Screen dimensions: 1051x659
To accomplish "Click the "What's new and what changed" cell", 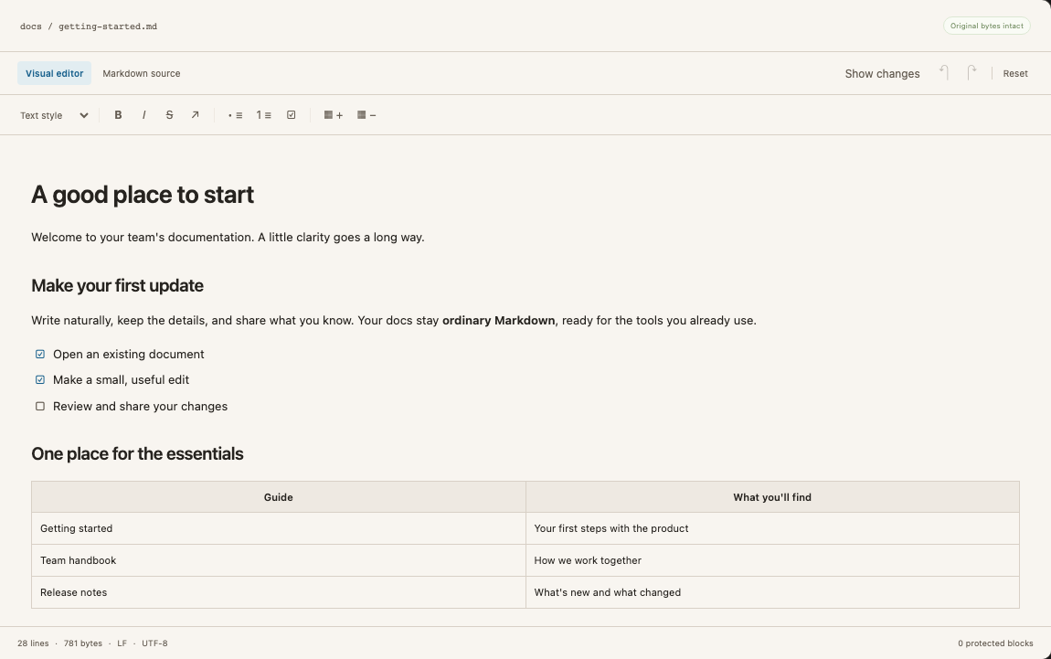I will 772,592.
